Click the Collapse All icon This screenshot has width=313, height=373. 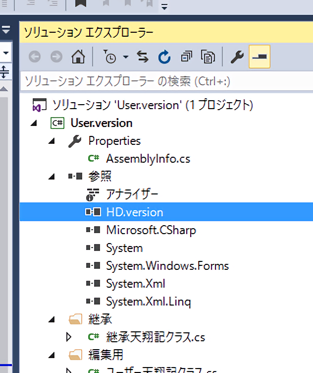(x=186, y=57)
